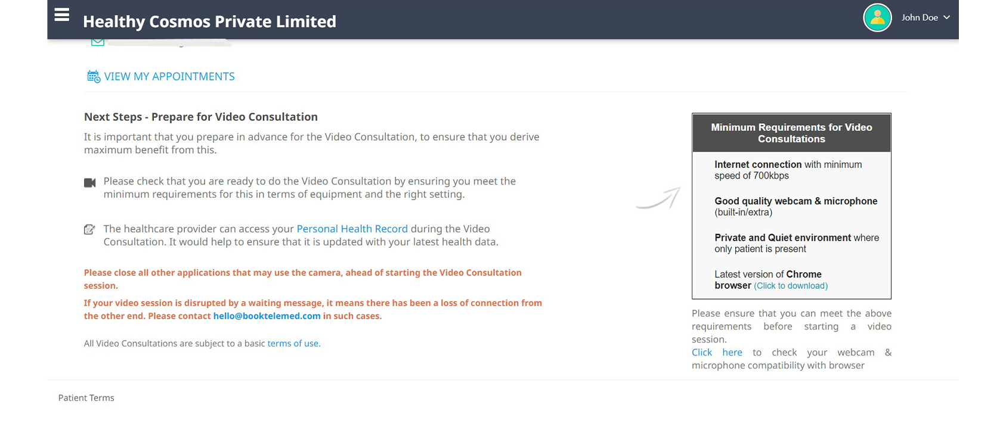Click the John Doe profile avatar

pos(877,18)
